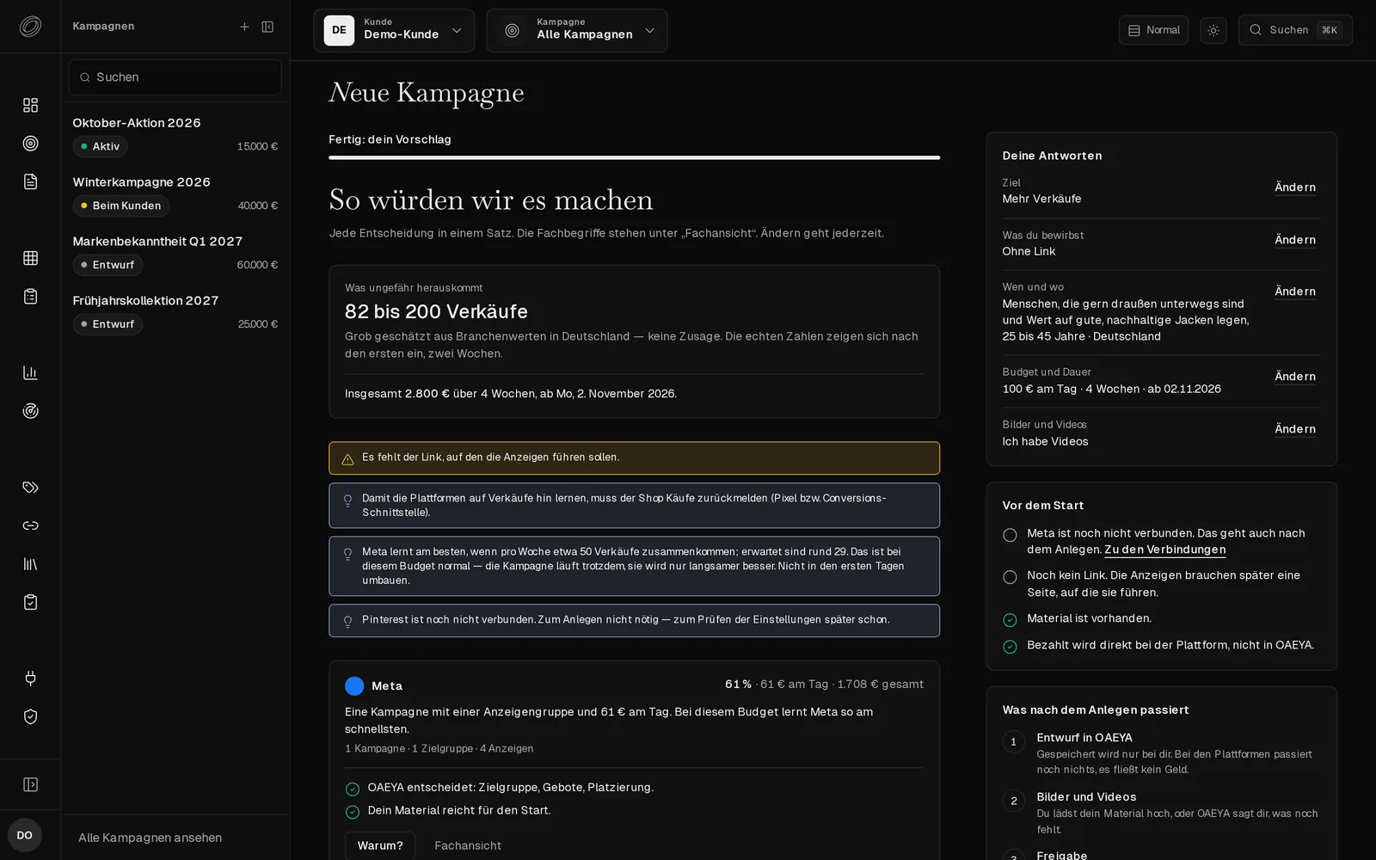Click check beside OAEYA entscheidet Zielgruppe
Image resolution: width=1376 pixels, height=860 pixels.
pyautogui.click(x=352, y=789)
